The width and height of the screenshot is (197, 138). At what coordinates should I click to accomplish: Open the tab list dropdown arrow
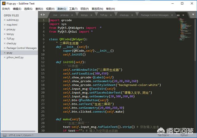pyautogui.click(x=193, y=15)
